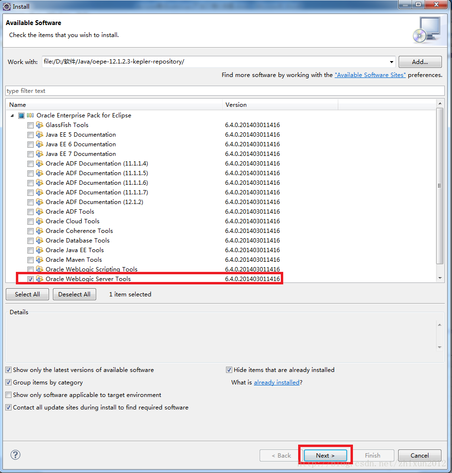This screenshot has height=473, width=452.
Task: Click the GlassFish Tools feature icon
Action: (39, 125)
